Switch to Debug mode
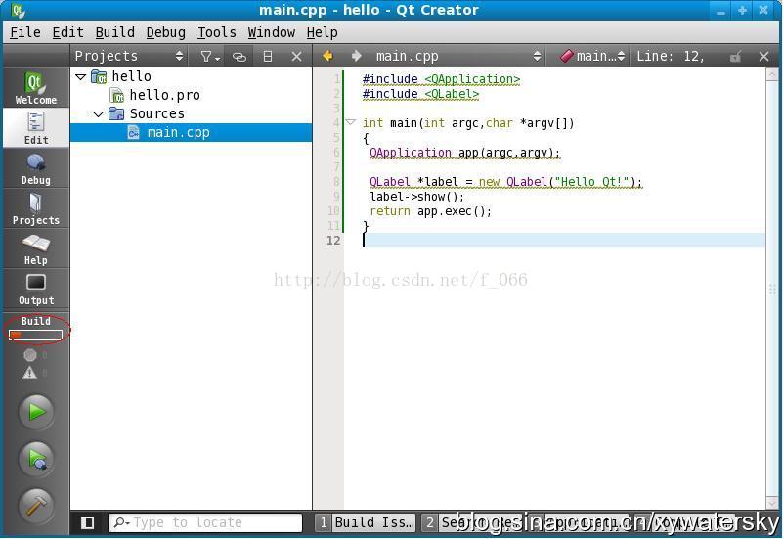This screenshot has width=783, height=539. pyautogui.click(x=35, y=168)
